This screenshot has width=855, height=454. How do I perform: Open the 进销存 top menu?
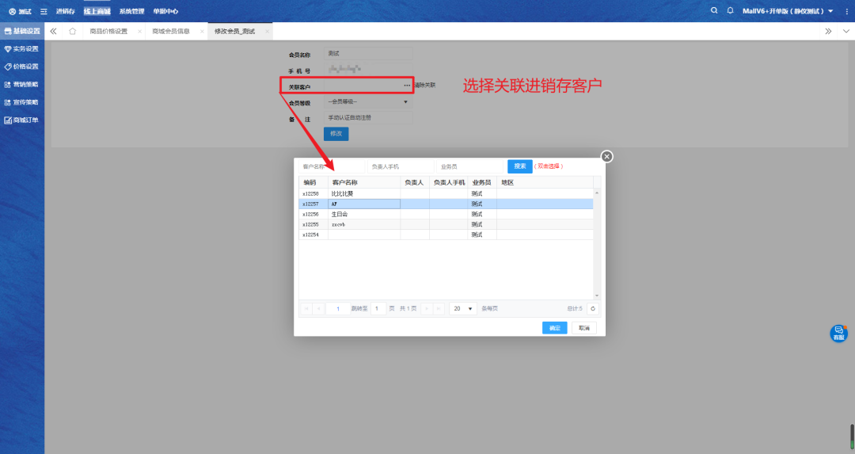pyautogui.click(x=65, y=12)
